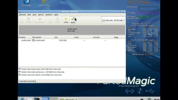Sort by the Used column header

click(x=76, y=37)
